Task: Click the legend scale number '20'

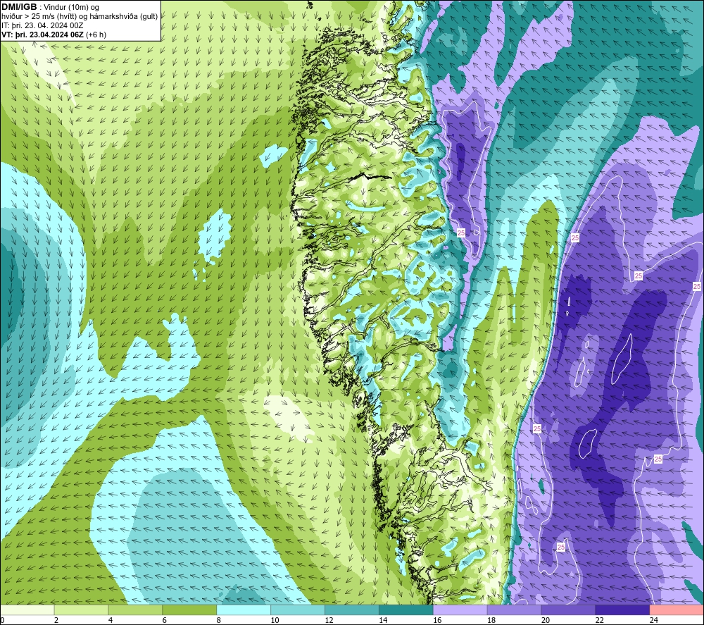Action: [x=546, y=620]
